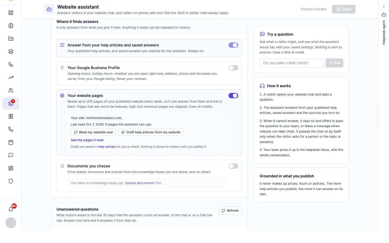Viewport: 389px width, 243px height.
Task: Open the chat bubble icon in the sidebar
Action: 11,155
